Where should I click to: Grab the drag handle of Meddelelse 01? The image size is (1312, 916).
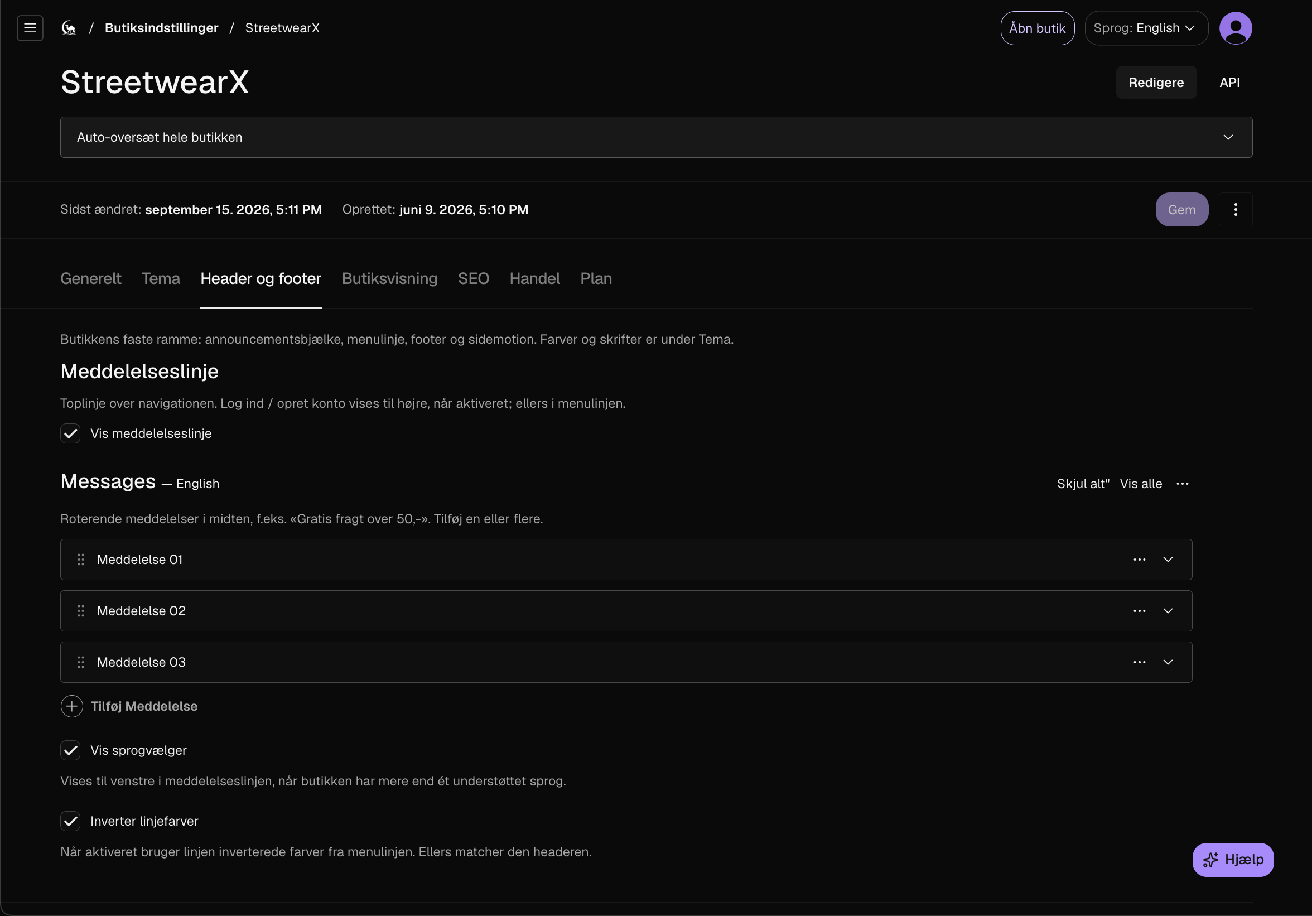81,560
